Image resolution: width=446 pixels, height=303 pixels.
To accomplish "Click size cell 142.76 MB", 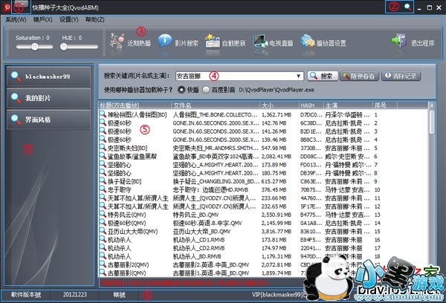I will point(274,123).
